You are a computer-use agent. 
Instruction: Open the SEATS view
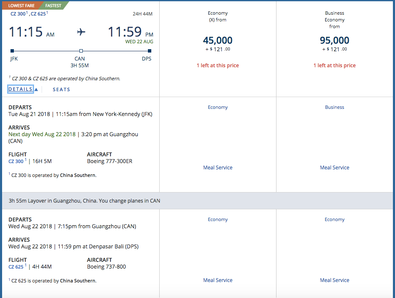[x=61, y=90]
